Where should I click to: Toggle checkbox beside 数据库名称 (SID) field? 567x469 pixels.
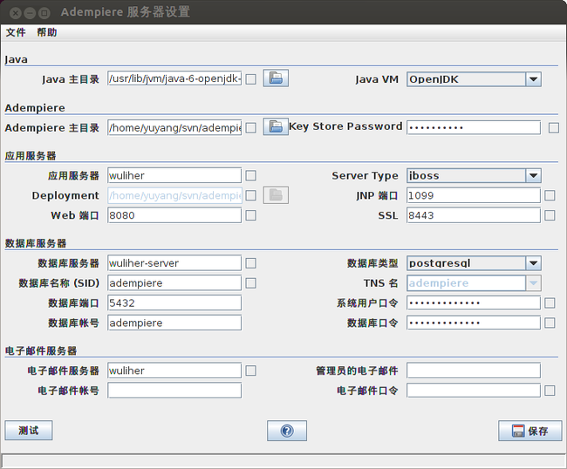click(x=251, y=283)
